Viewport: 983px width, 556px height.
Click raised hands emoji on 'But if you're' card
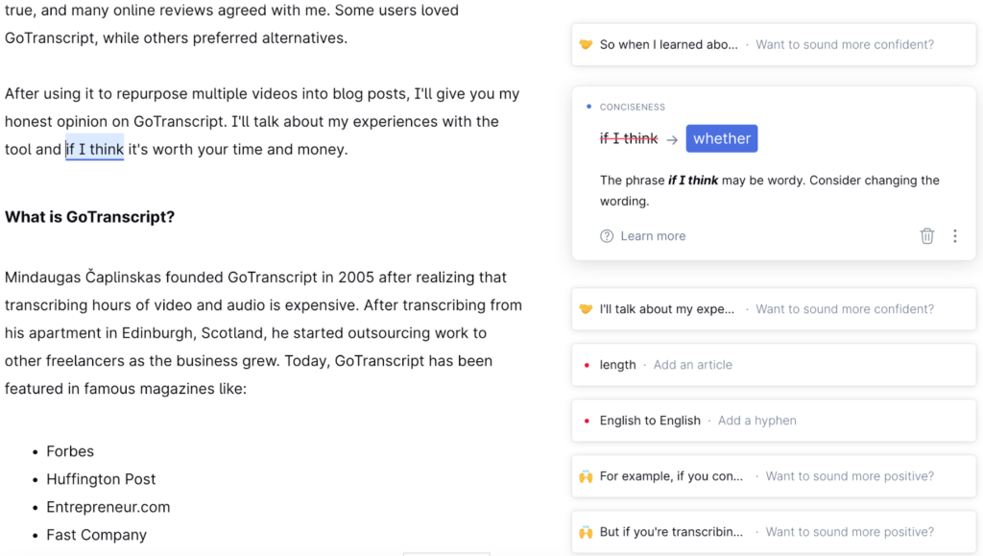(586, 532)
